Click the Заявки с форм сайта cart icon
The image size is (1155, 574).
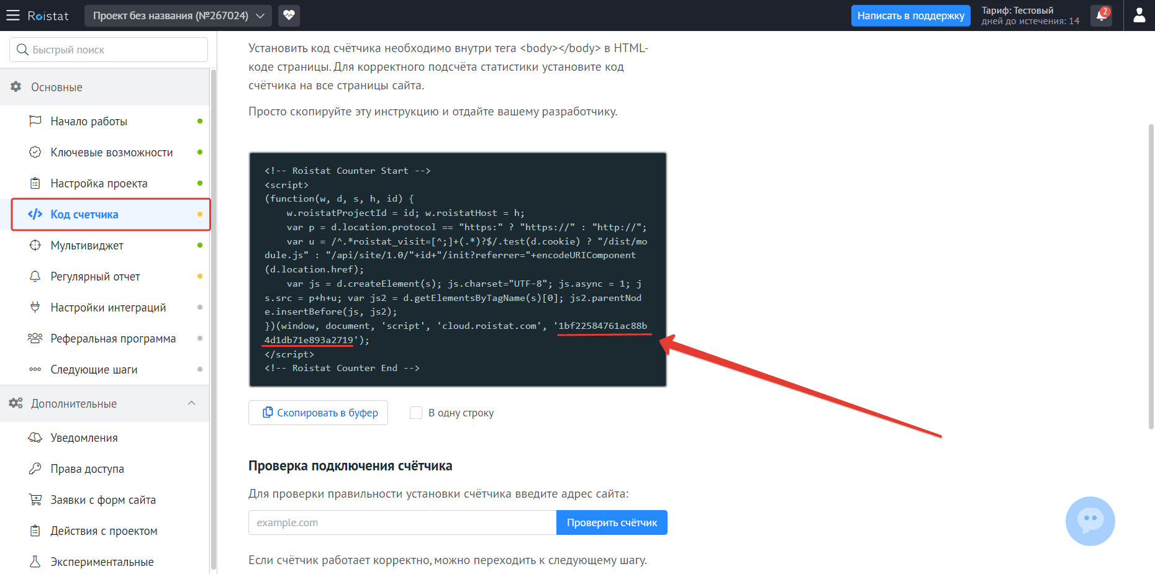pyautogui.click(x=35, y=500)
